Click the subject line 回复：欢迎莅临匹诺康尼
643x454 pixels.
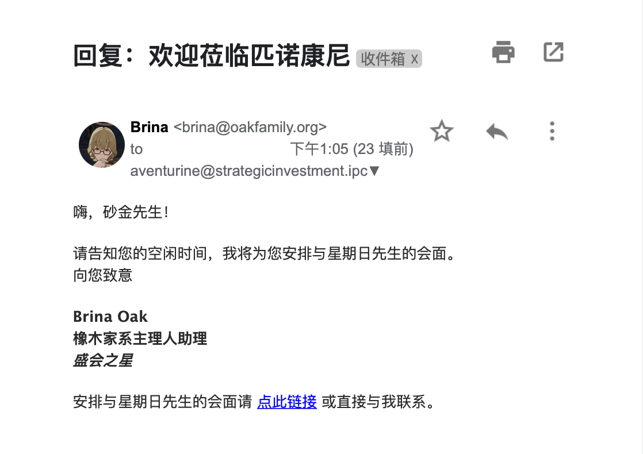pyautogui.click(x=212, y=56)
